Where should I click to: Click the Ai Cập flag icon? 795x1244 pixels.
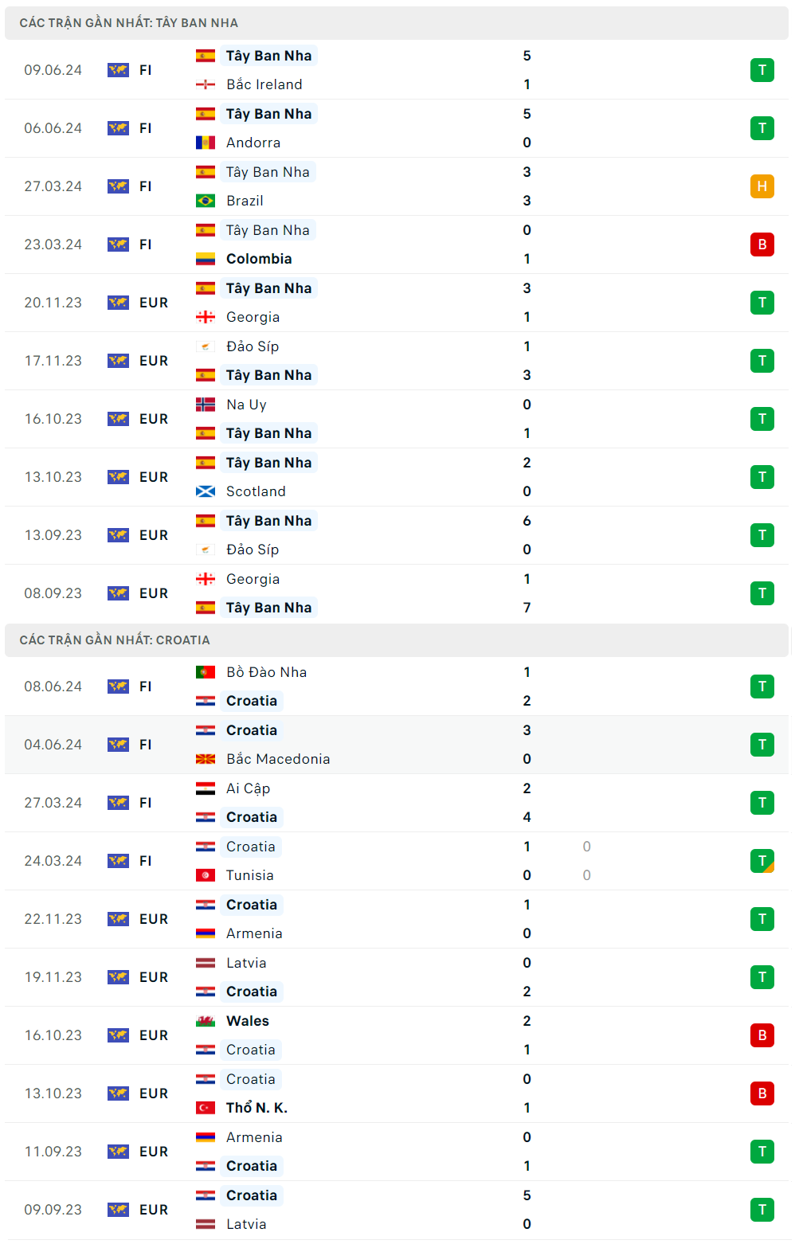pos(206,788)
